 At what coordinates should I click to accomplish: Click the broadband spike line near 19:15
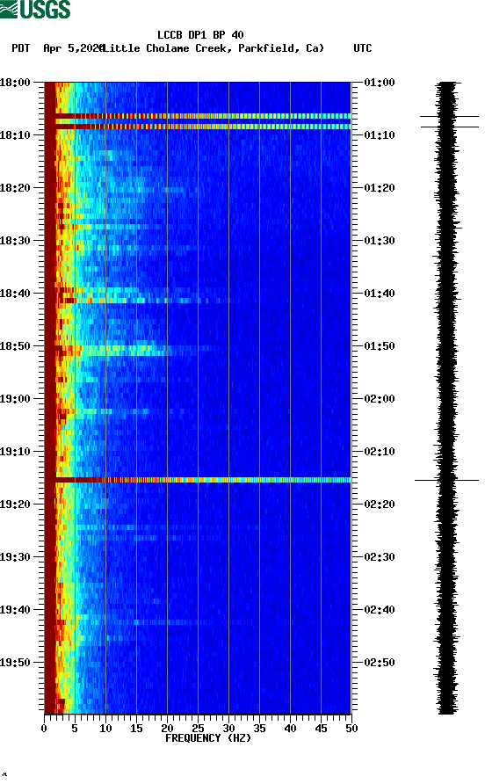pyautogui.click(x=198, y=480)
